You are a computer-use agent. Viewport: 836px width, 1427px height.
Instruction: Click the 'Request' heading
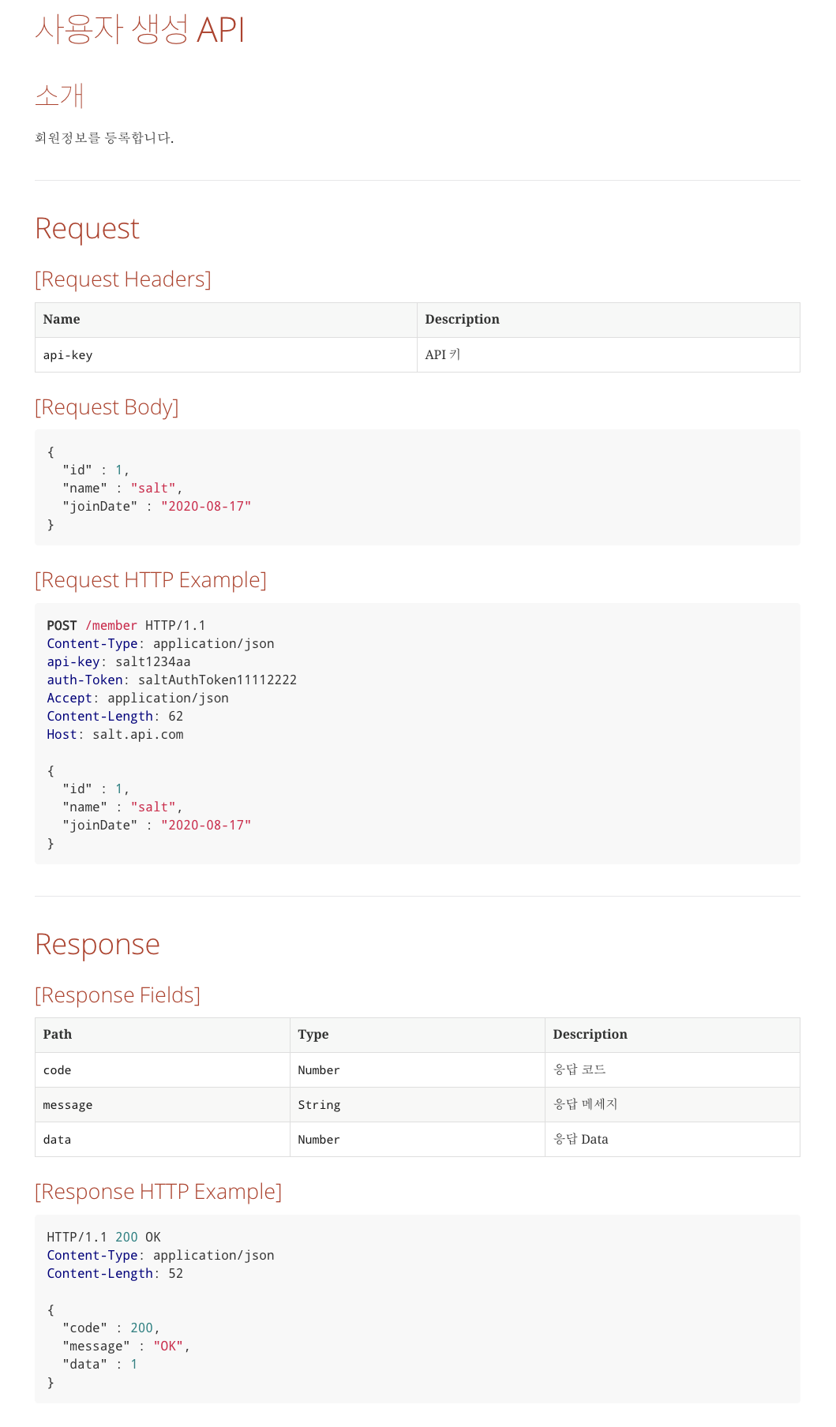coord(87,228)
